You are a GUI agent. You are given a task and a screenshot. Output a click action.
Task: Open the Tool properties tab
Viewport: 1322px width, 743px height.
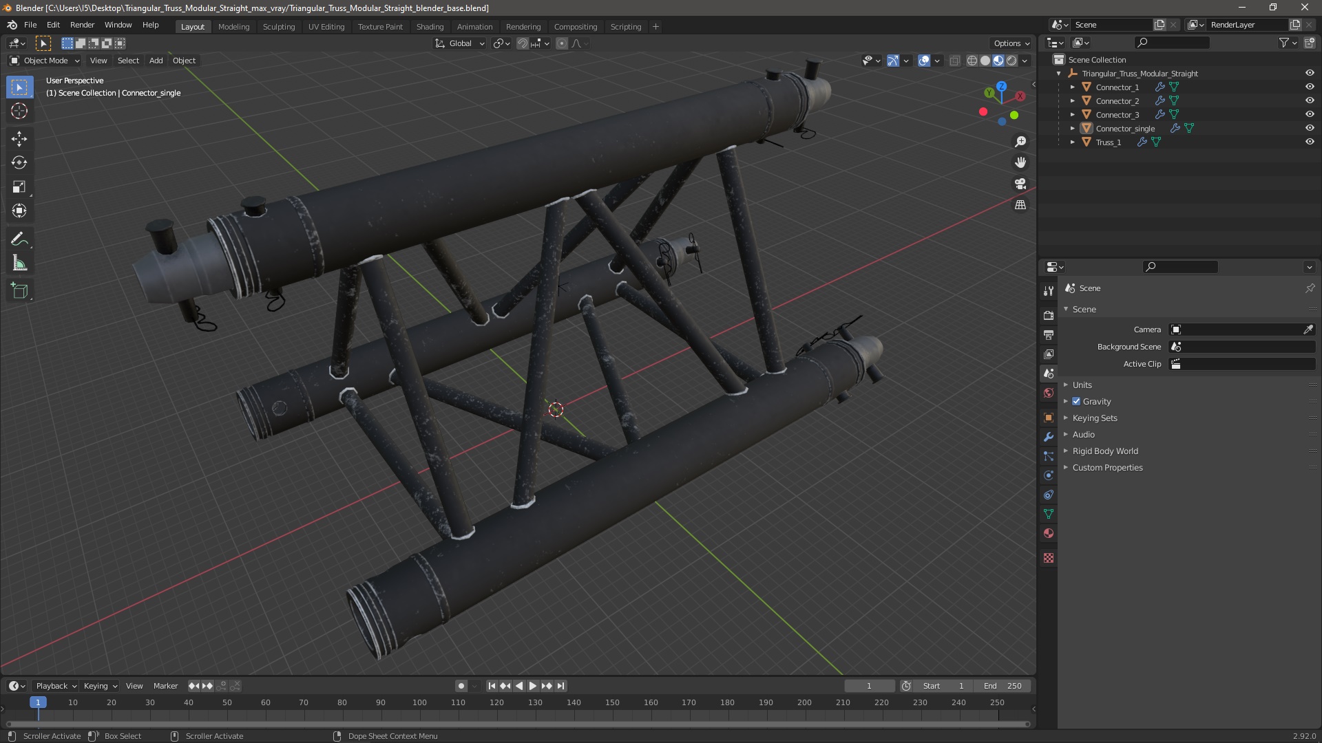coord(1049,291)
